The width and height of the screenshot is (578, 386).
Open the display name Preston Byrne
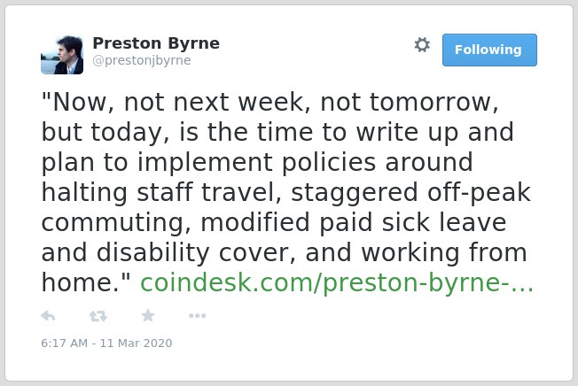point(156,43)
